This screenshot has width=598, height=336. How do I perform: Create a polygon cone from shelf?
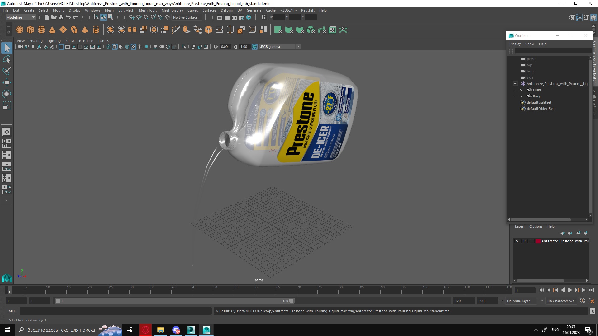[52, 30]
